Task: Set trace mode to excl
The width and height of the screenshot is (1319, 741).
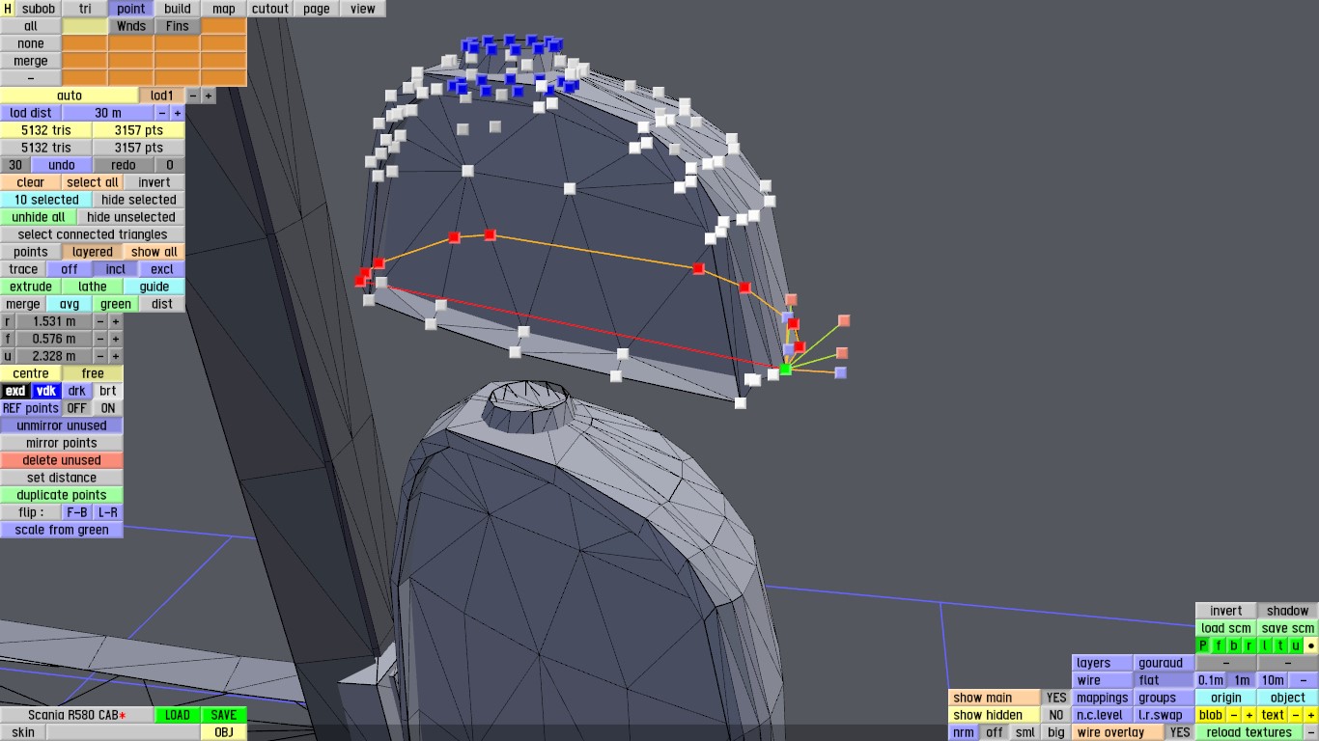Action: coord(162,269)
